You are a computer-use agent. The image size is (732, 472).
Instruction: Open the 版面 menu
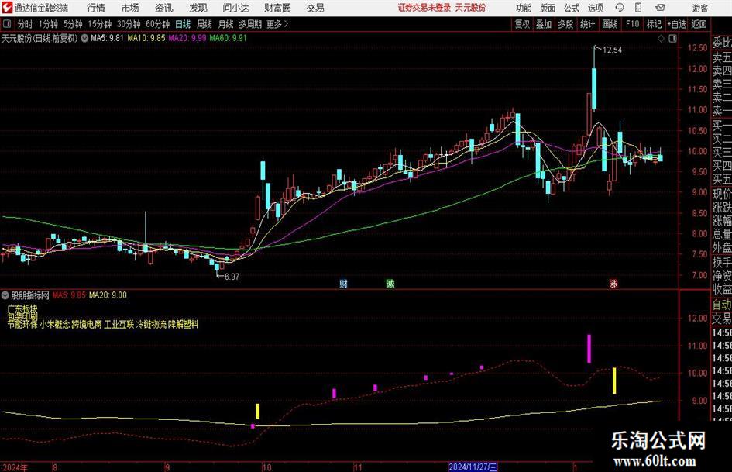point(547,8)
